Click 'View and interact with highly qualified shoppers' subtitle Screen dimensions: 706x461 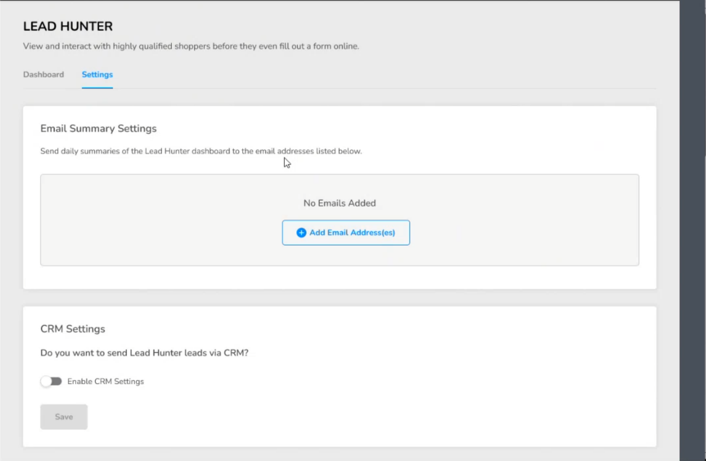click(x=191, y=46)
